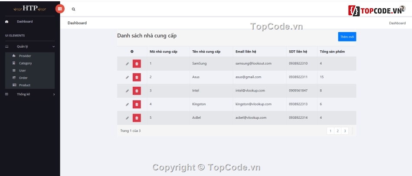This screenshot has width=412, height=176.
Task: Click the user avatar in top right
Action: point(402,8)
